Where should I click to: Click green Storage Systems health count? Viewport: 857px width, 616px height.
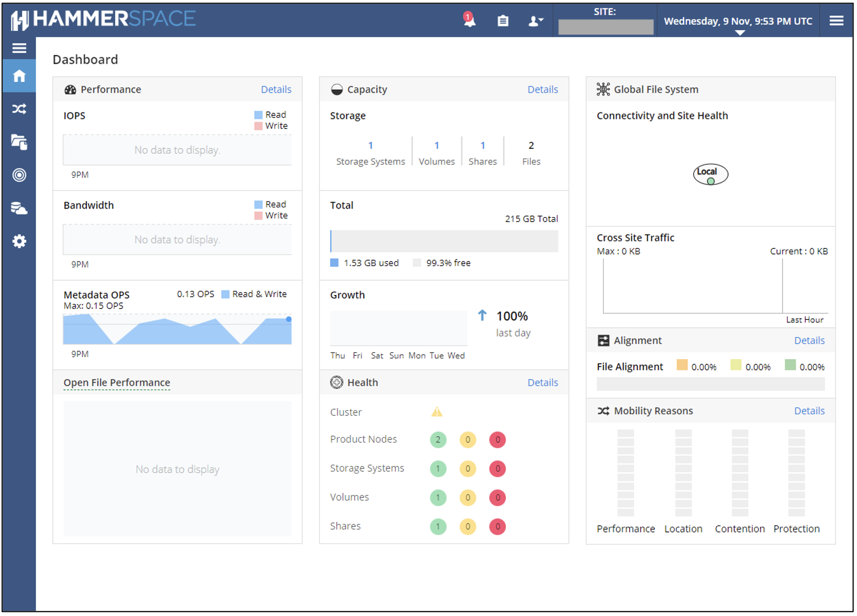tap(438, 468)
